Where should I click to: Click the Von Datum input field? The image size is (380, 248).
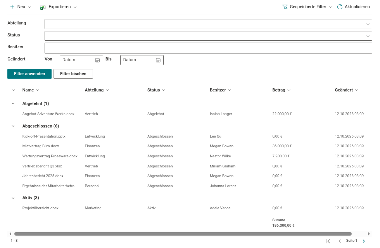[x=81, y=60]
